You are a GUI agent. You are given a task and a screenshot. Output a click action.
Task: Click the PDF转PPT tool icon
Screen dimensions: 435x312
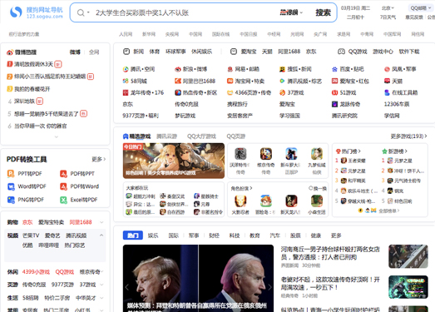point(63,174)
